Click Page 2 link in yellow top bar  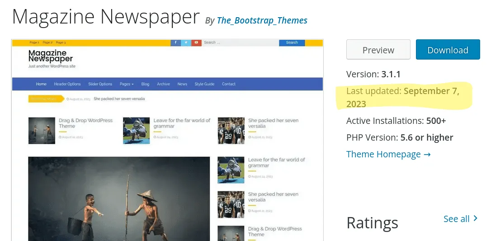pos(47,43)
